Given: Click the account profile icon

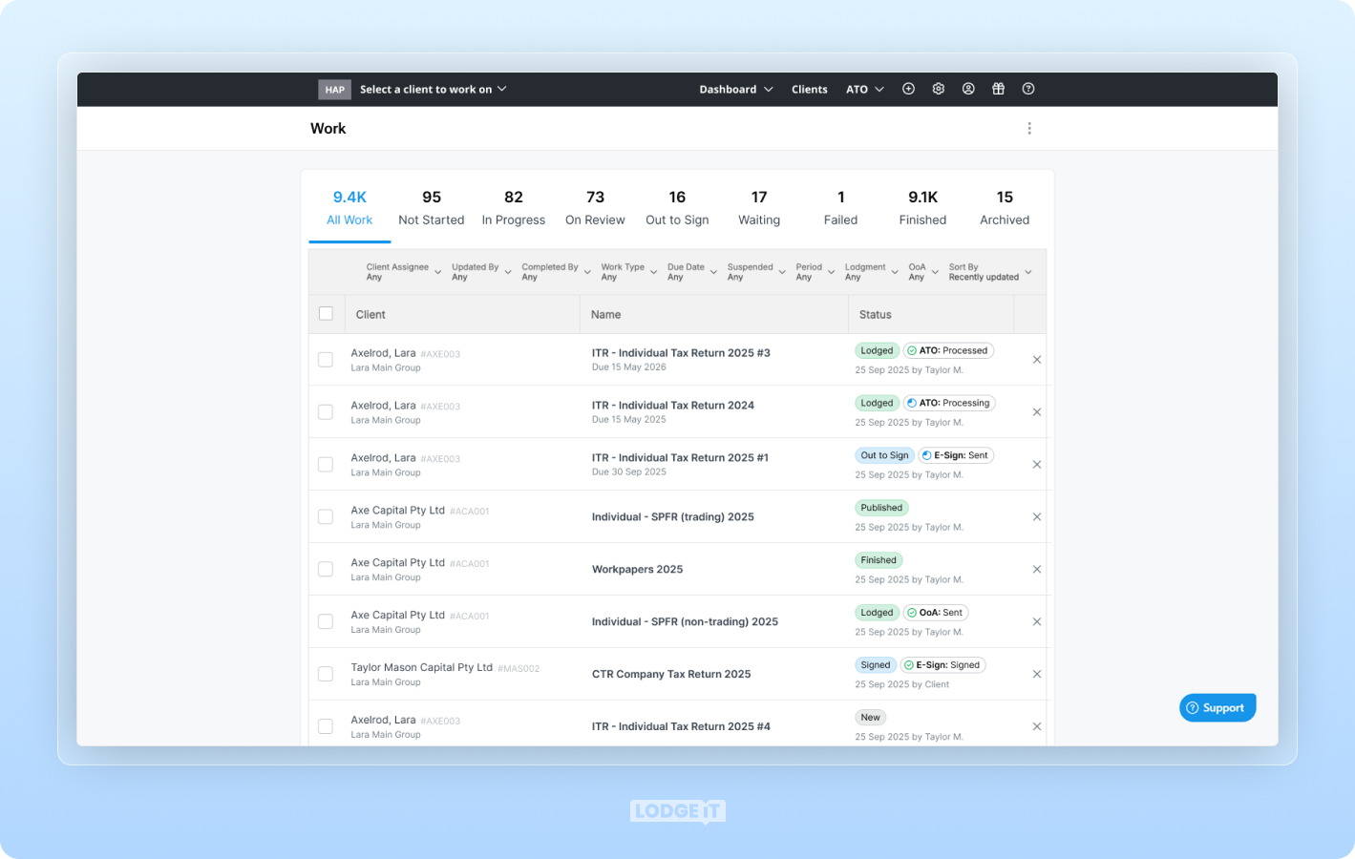Looking at the screenshot, I should tap(968, 88).
